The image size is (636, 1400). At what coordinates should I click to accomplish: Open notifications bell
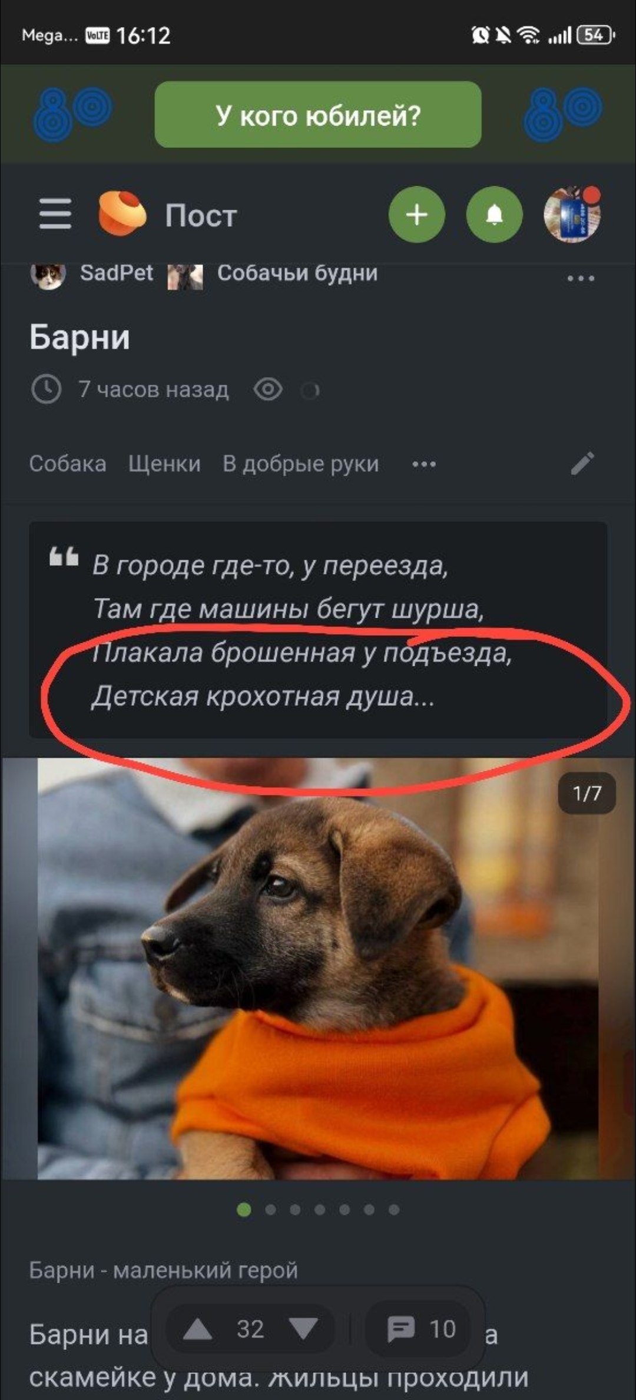495,214
